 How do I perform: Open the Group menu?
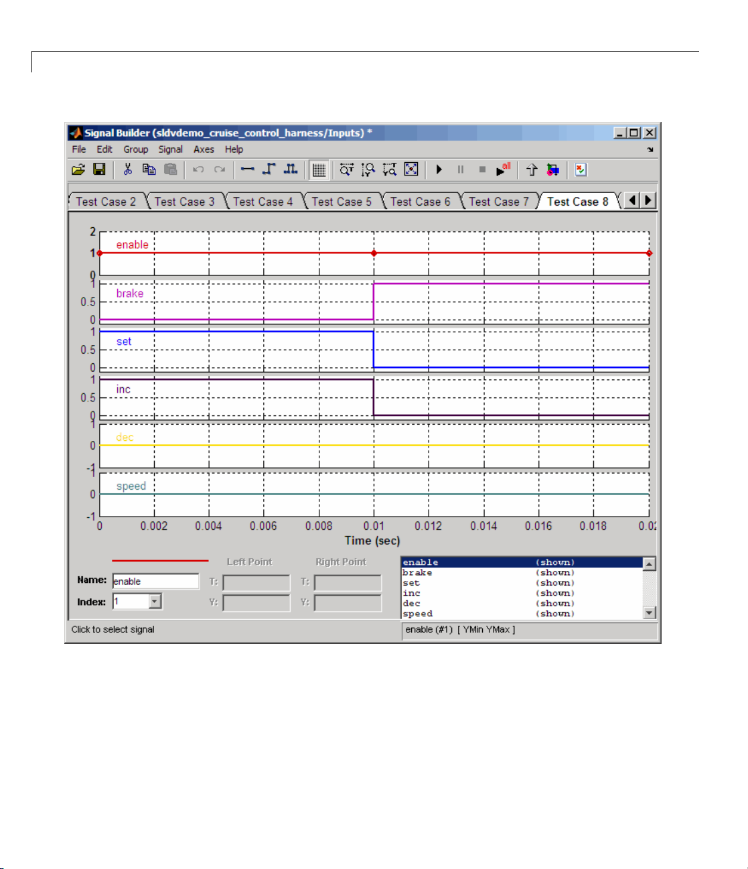135,149
